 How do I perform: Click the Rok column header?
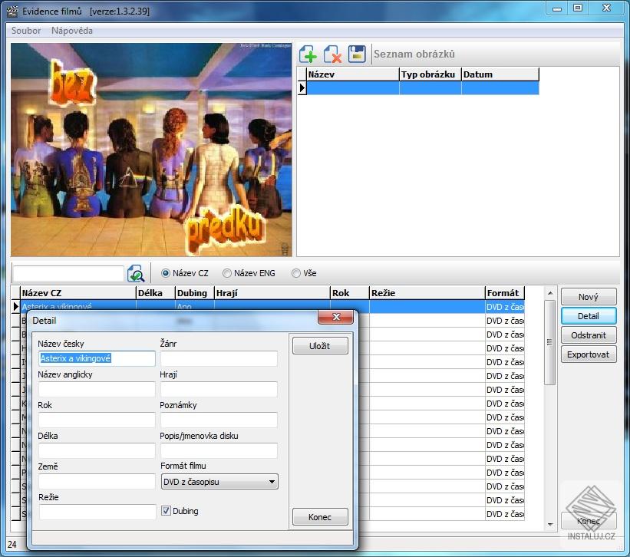point(350,293)
